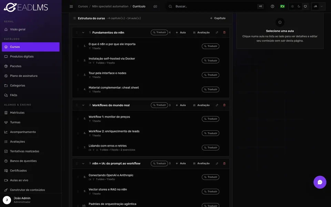This screenshot has width=331, height=207.
Task: Open Cursos in sidebar
Action: point(31,47)
